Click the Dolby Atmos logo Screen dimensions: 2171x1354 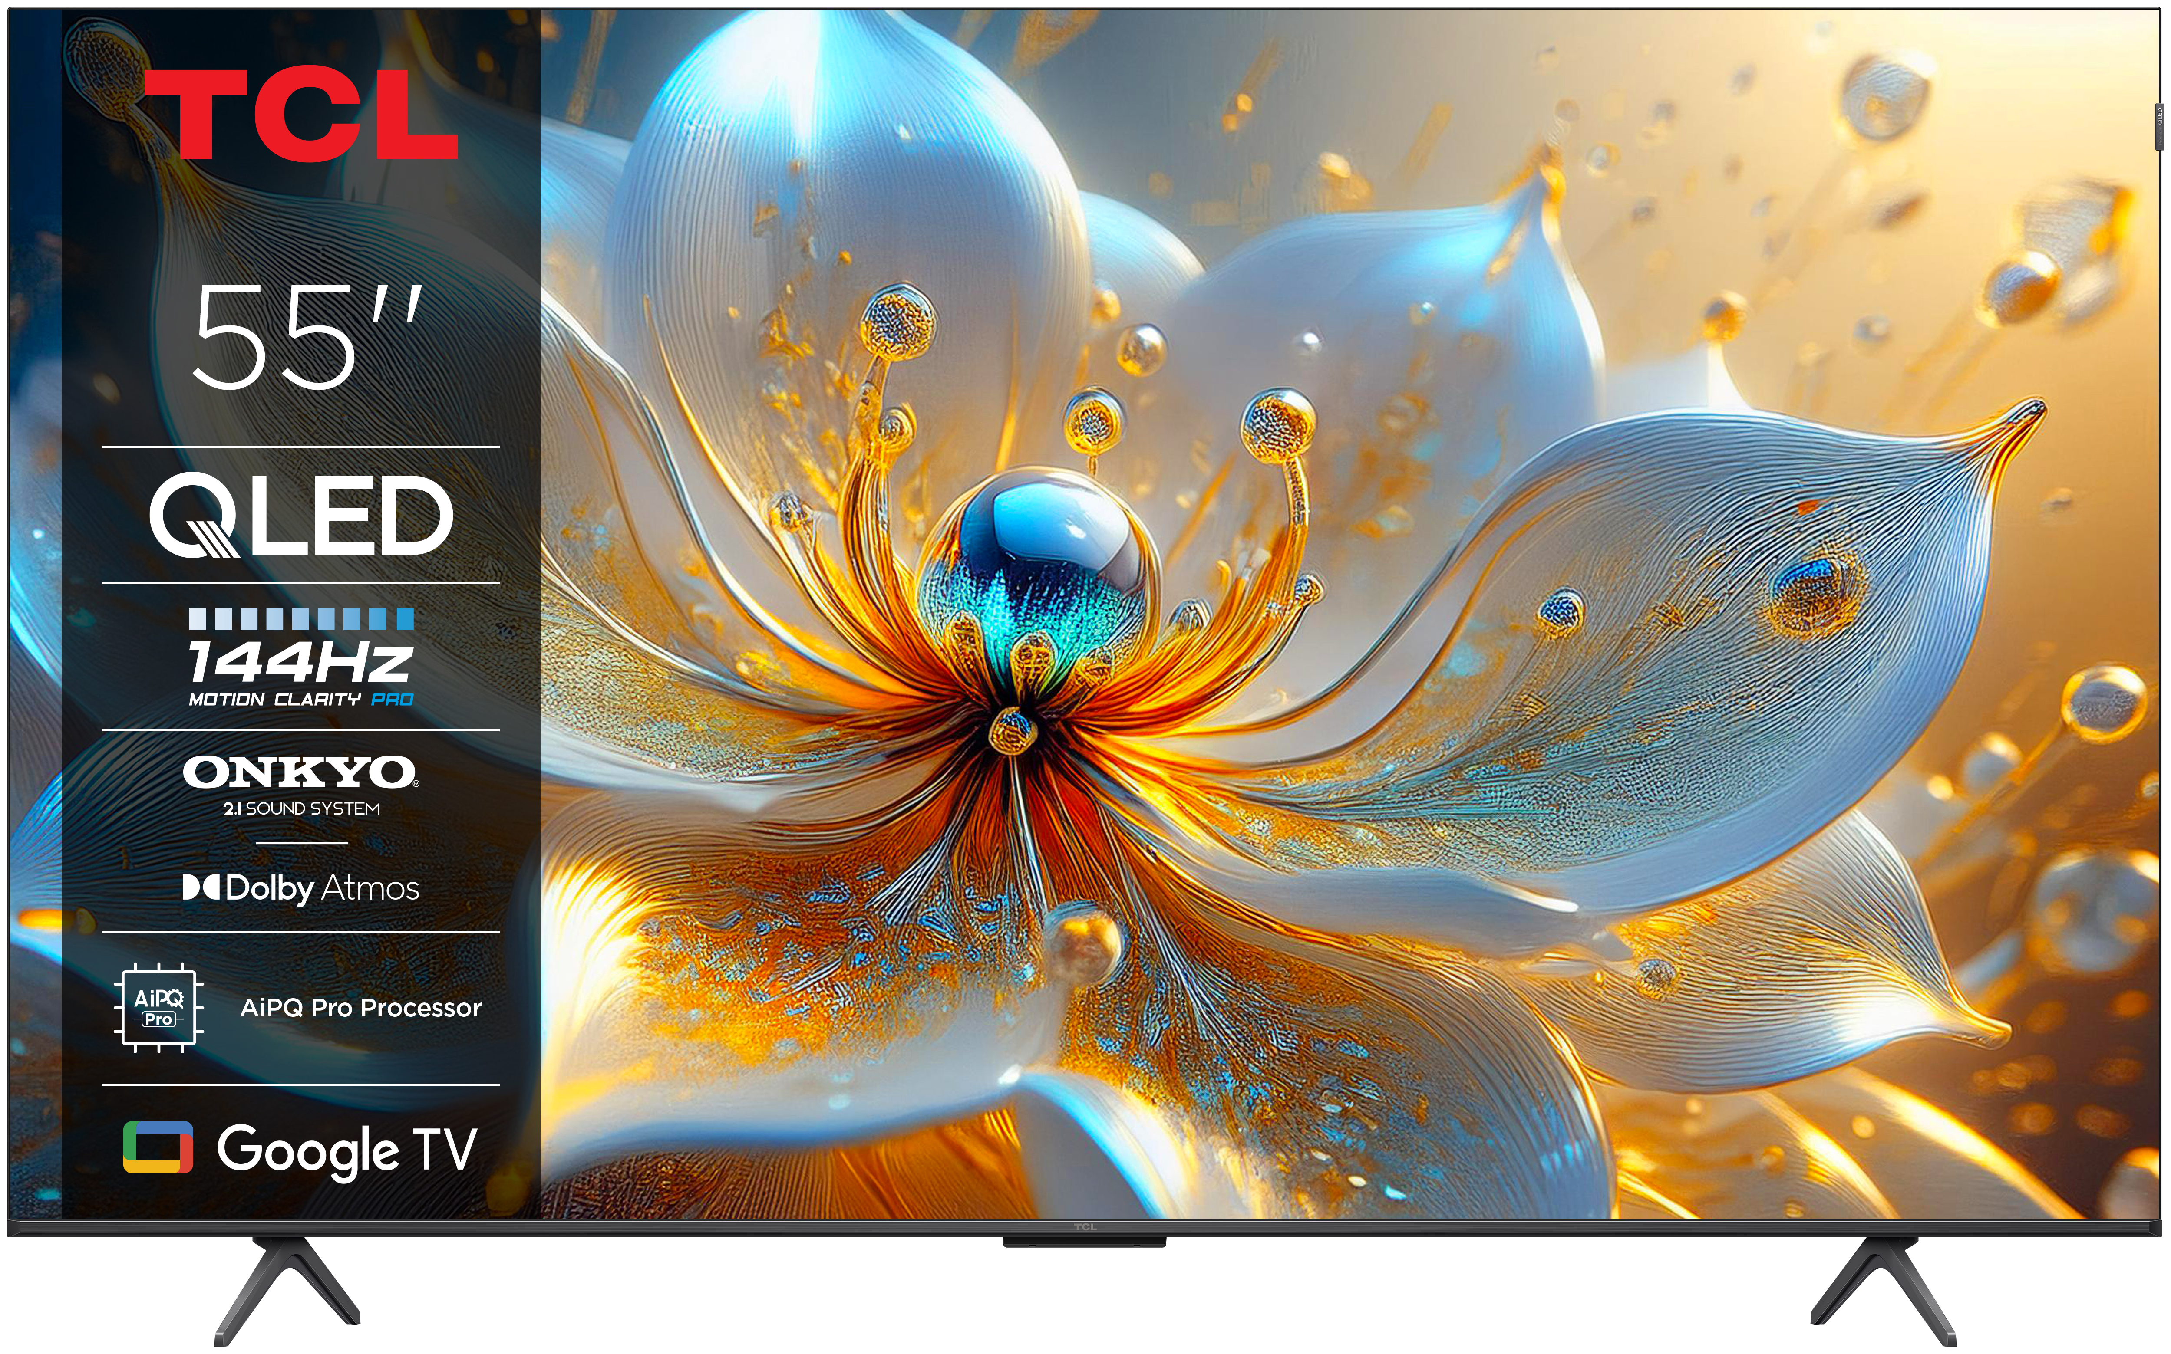(x=301, y=887)
